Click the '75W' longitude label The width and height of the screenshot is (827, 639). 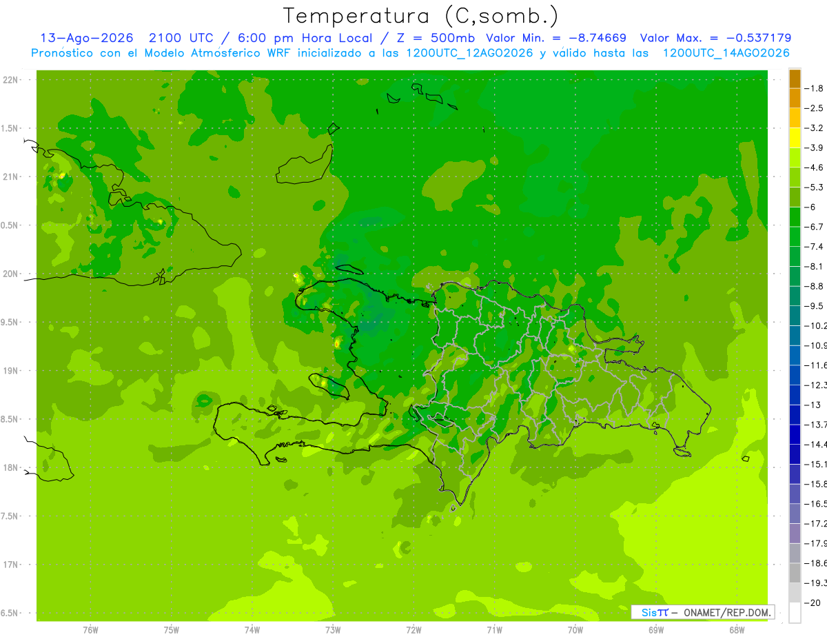point(171,630)
